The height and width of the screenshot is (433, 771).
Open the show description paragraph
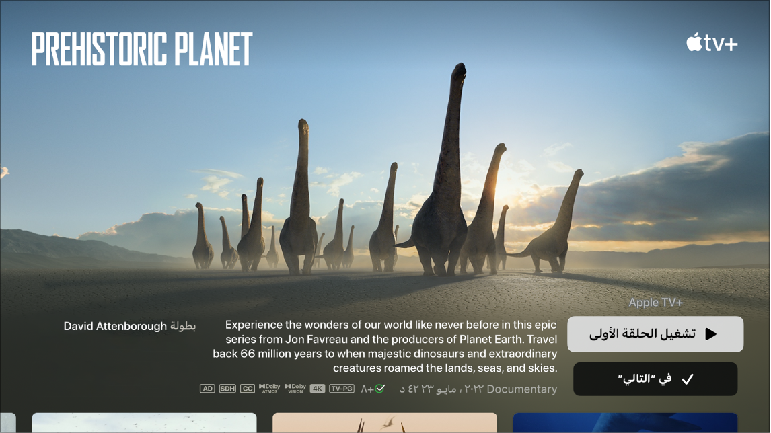pos(385,346)
